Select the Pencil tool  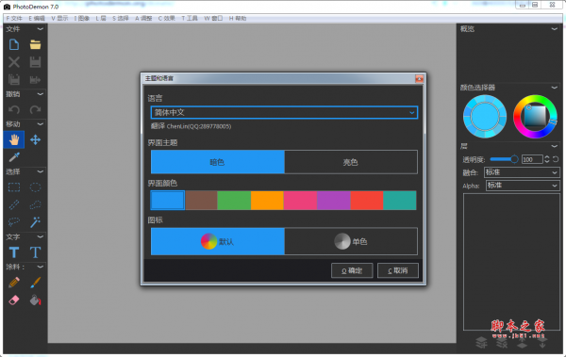click(x=14, y=283)
